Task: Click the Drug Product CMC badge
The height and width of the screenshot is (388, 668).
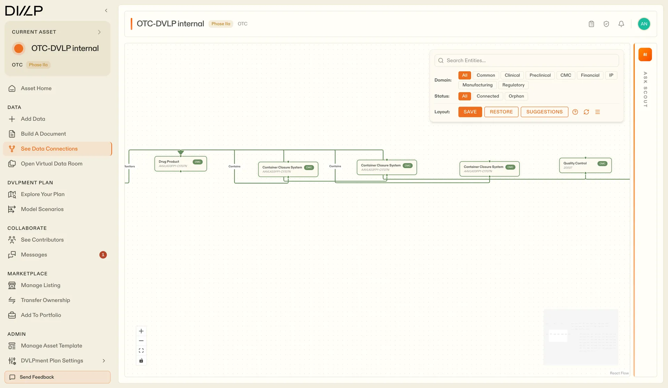Action: (x=198, y=162)
